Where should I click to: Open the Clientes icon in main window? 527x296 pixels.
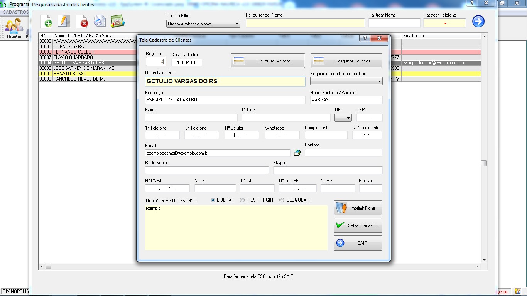[x=14, y=28]
